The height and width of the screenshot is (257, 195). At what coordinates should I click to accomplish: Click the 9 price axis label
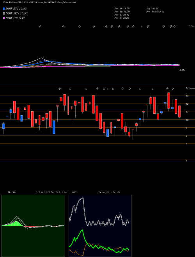click(186, 128)
